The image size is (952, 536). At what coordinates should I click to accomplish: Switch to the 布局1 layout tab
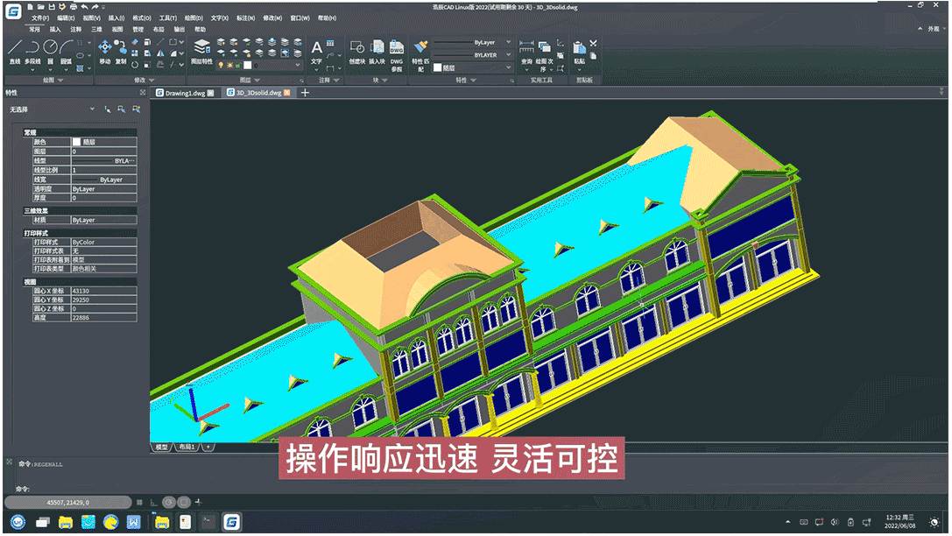(x=187, y=447)
